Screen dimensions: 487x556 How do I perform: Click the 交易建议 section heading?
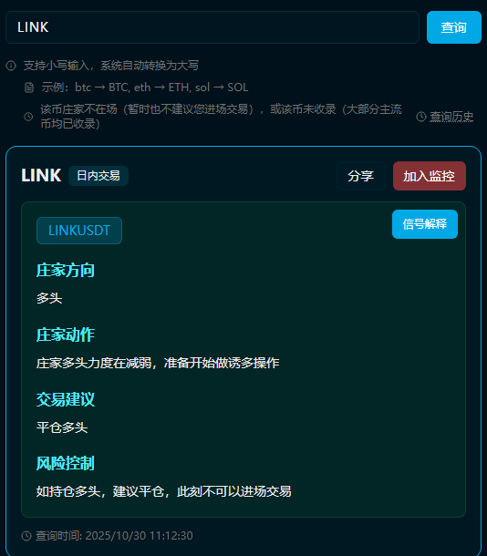coord(66,399)
